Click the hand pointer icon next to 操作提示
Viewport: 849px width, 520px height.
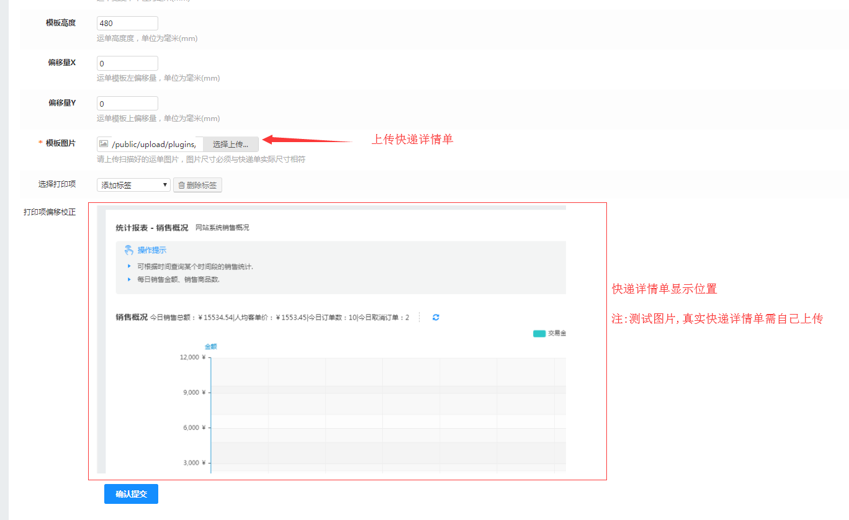[128, 250]
